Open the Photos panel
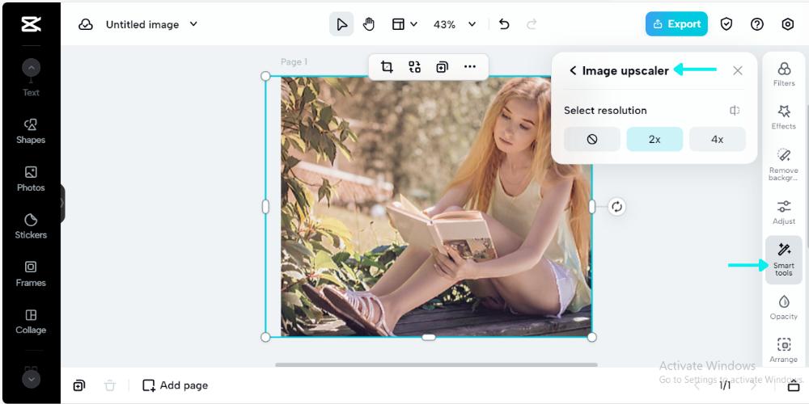Image resolution: width=809 pixels, height=404 pixels. pyautogui.click(x=31, y=179)
